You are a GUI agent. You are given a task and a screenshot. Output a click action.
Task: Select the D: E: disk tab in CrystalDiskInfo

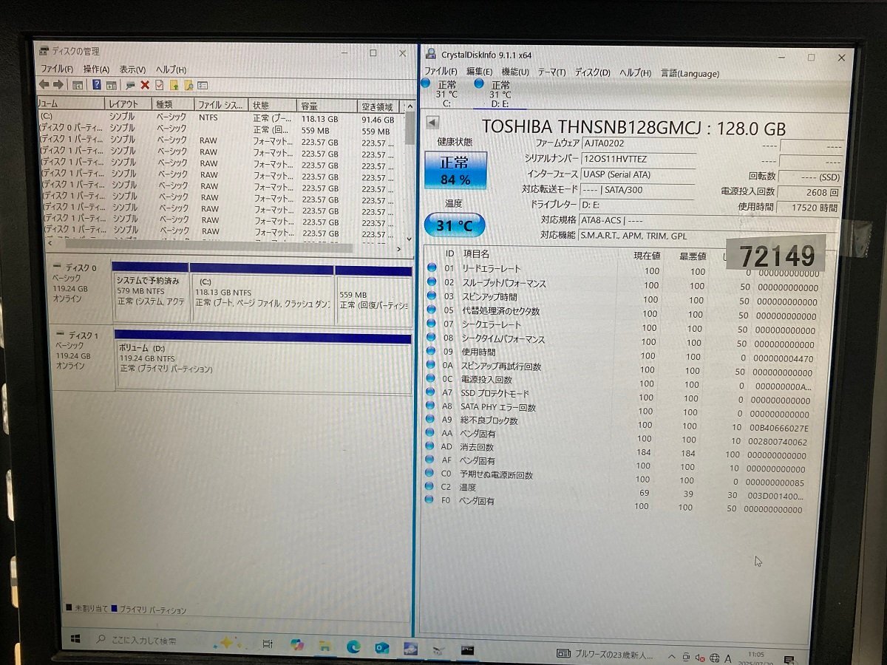coord(500,94)
